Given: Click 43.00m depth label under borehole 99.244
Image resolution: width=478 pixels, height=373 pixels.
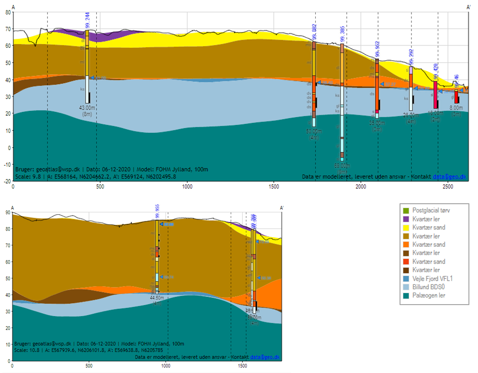Looking at the screenshot, I should pos(88,109).
